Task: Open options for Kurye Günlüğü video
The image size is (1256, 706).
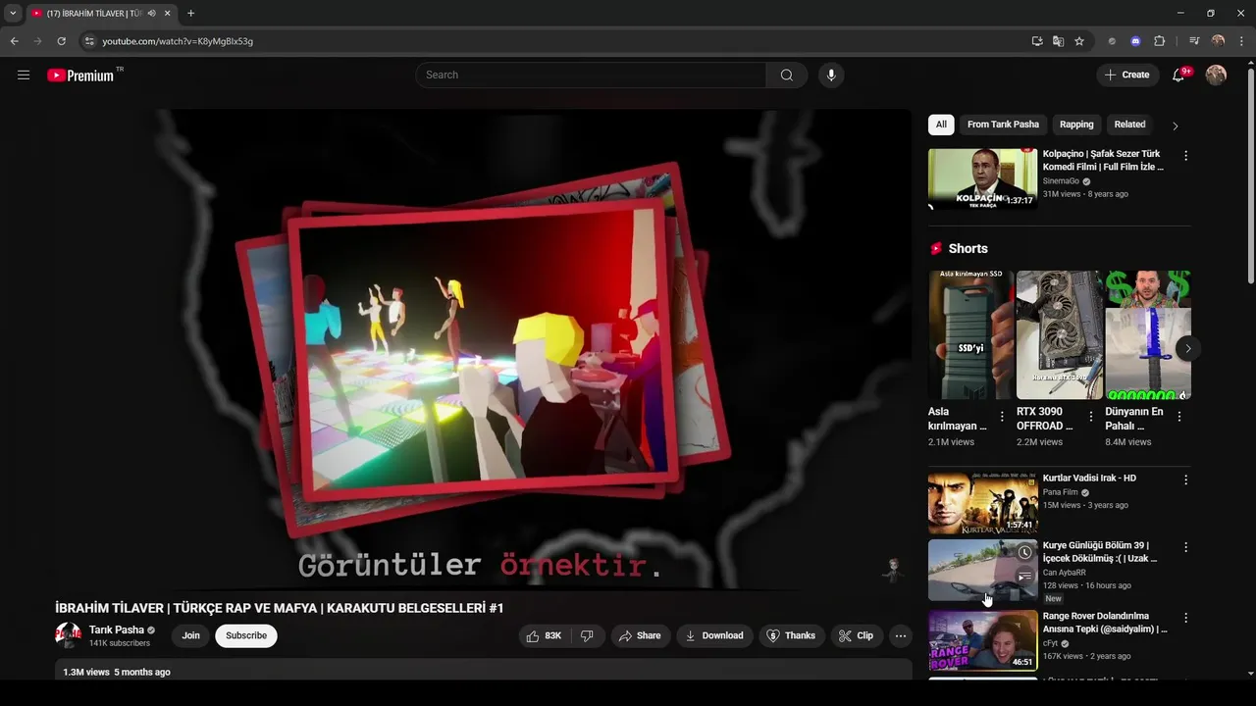Action: pos(1185,547)
